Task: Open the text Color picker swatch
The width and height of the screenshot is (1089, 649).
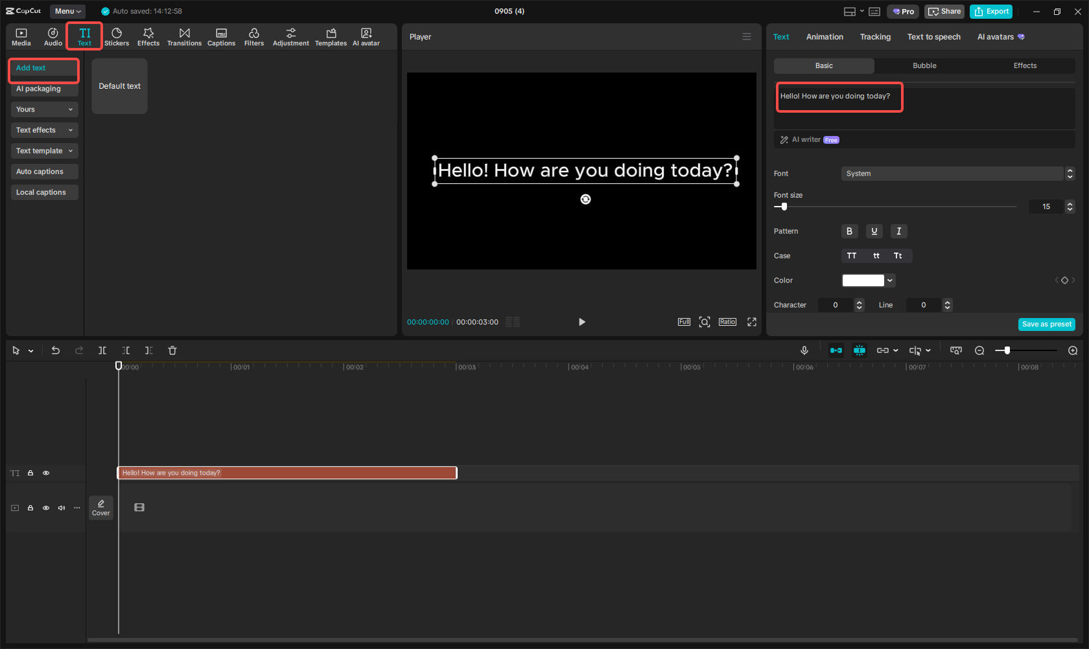Action: [863, 280]
